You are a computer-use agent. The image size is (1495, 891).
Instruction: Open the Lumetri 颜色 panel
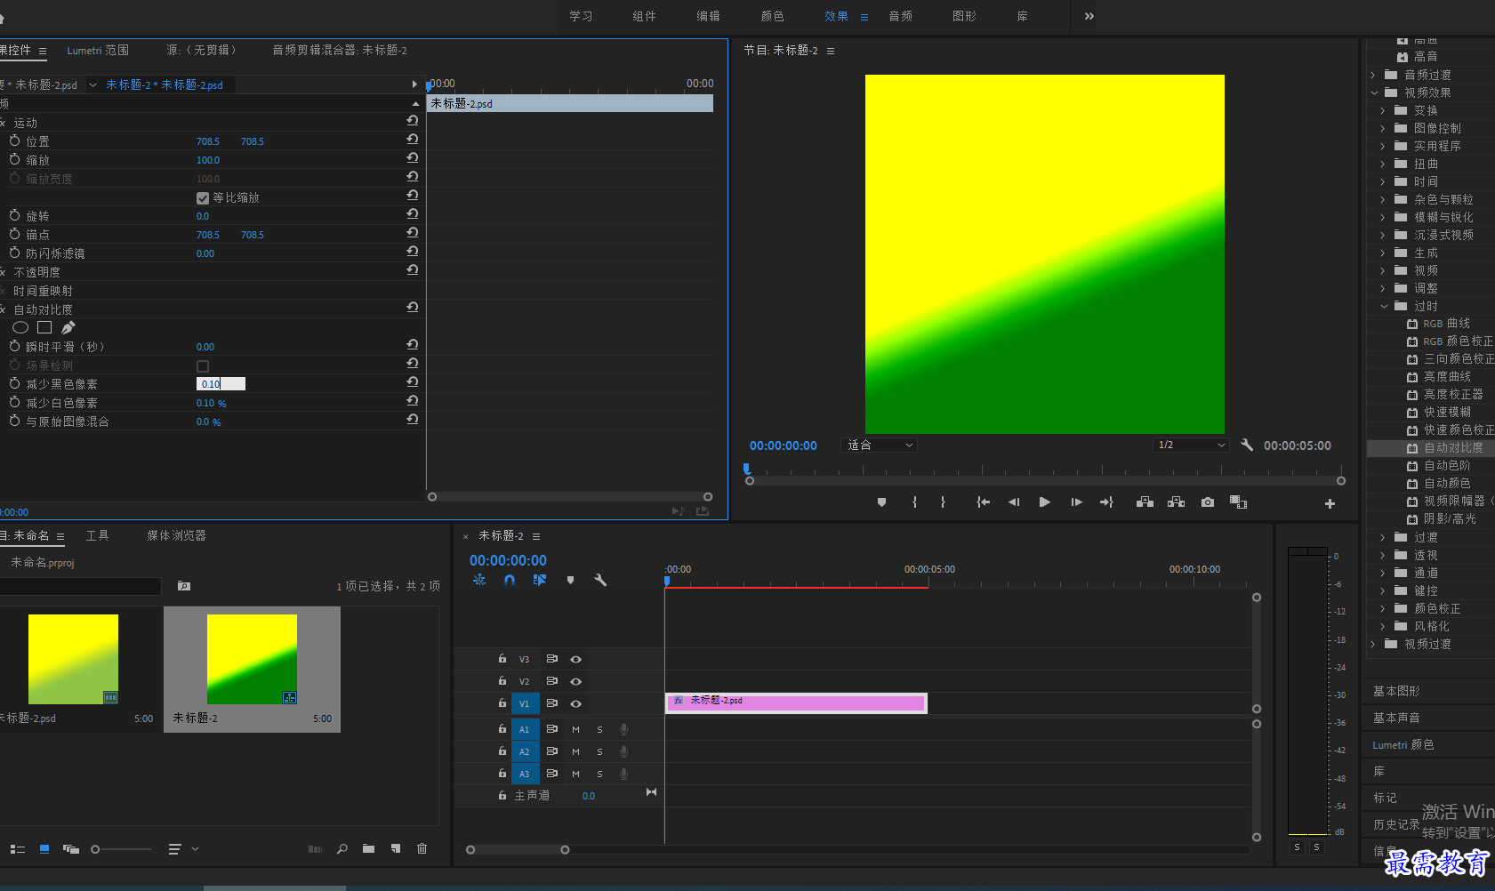(x=1403, y=744)
